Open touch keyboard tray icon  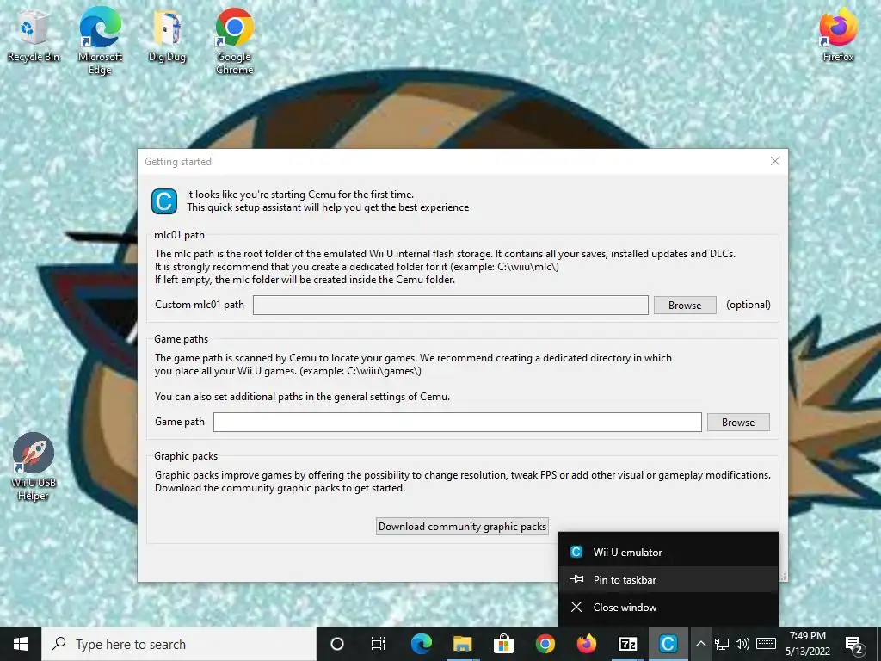(x=766, y=644)
